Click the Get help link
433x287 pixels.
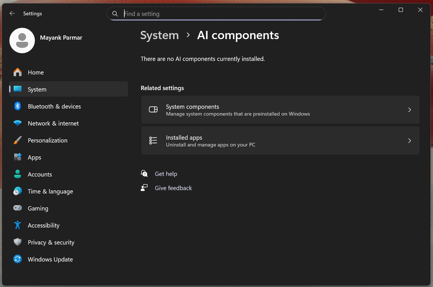(x=166, y=174)
